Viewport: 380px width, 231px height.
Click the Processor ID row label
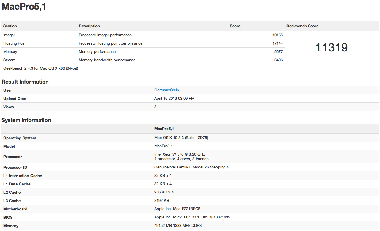pos(15,167)
